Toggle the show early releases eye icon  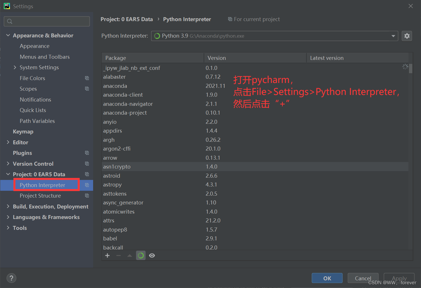[152, 255]
